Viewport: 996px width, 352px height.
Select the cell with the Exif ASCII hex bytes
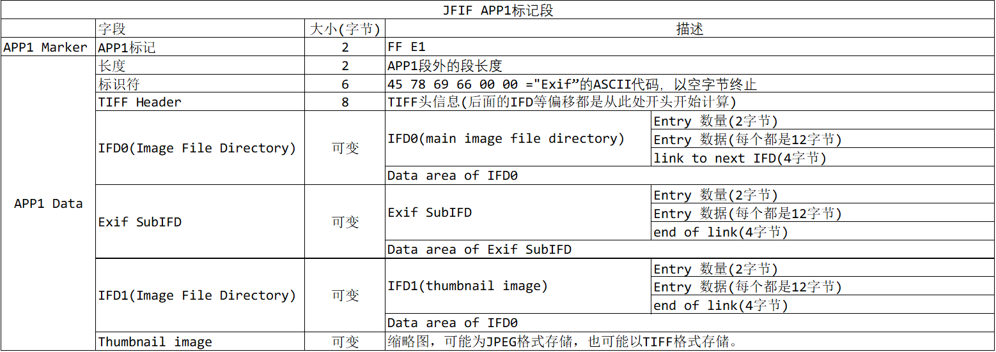pyautogui.click(x=572, y=84)
